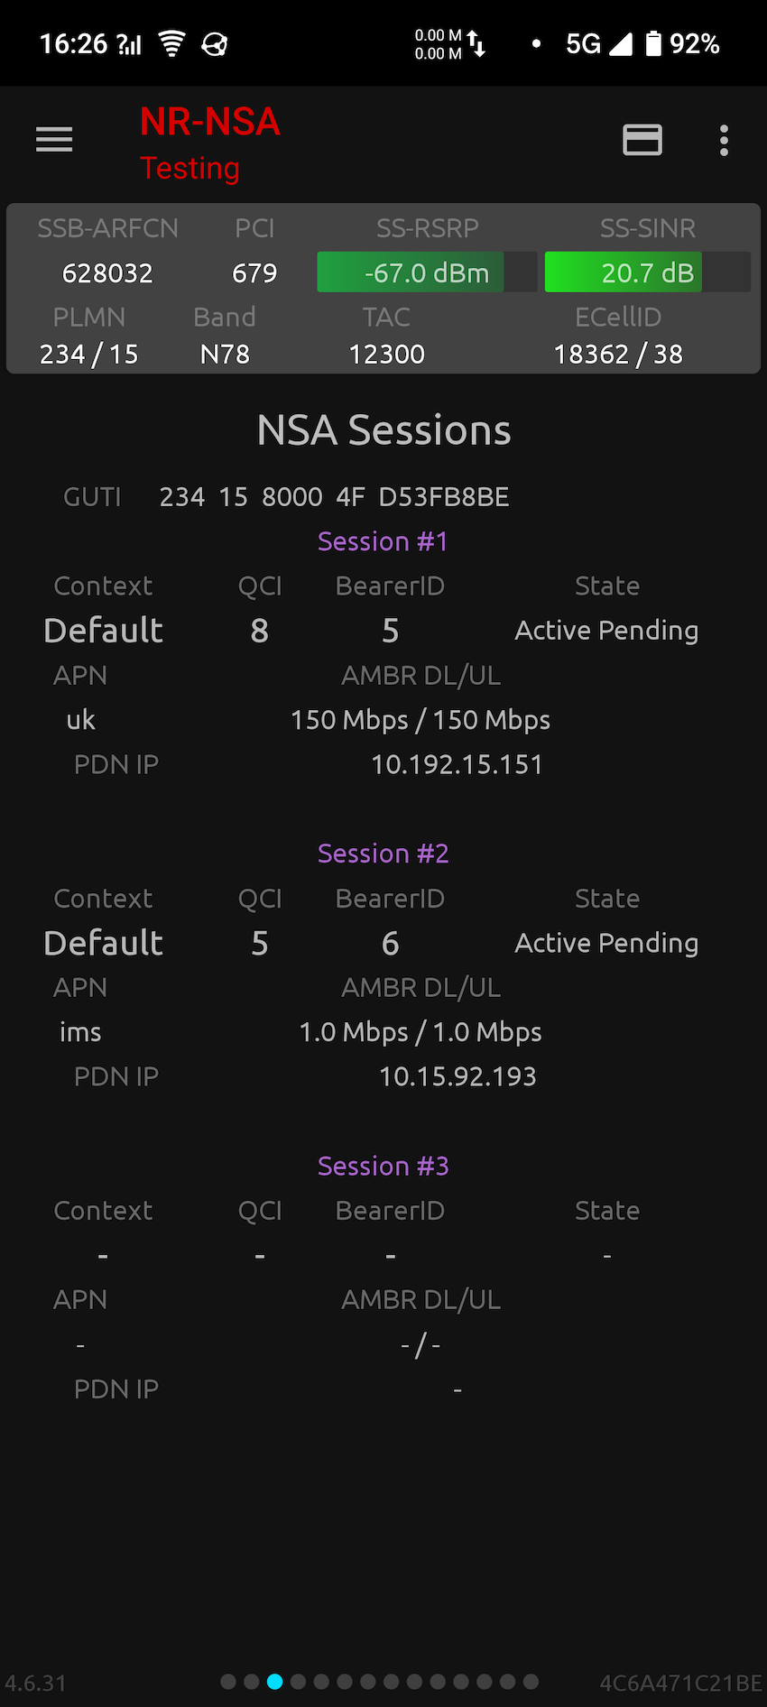Screen dimensions: 767x1707
Task: Tap the battery icon in status bar
Action: 653,43
